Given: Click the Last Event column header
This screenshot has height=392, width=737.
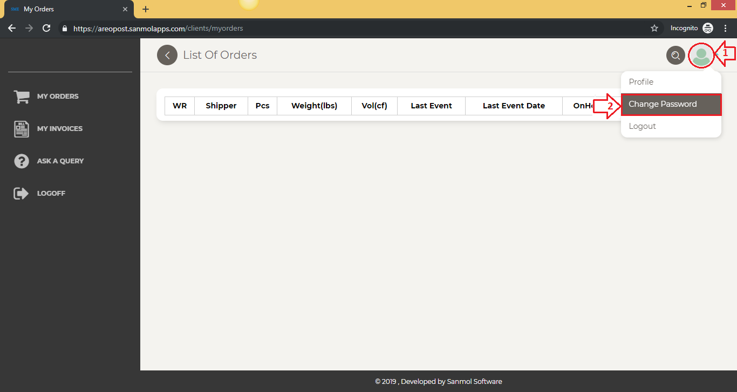Looking at the screenshot, I should 432,106.
